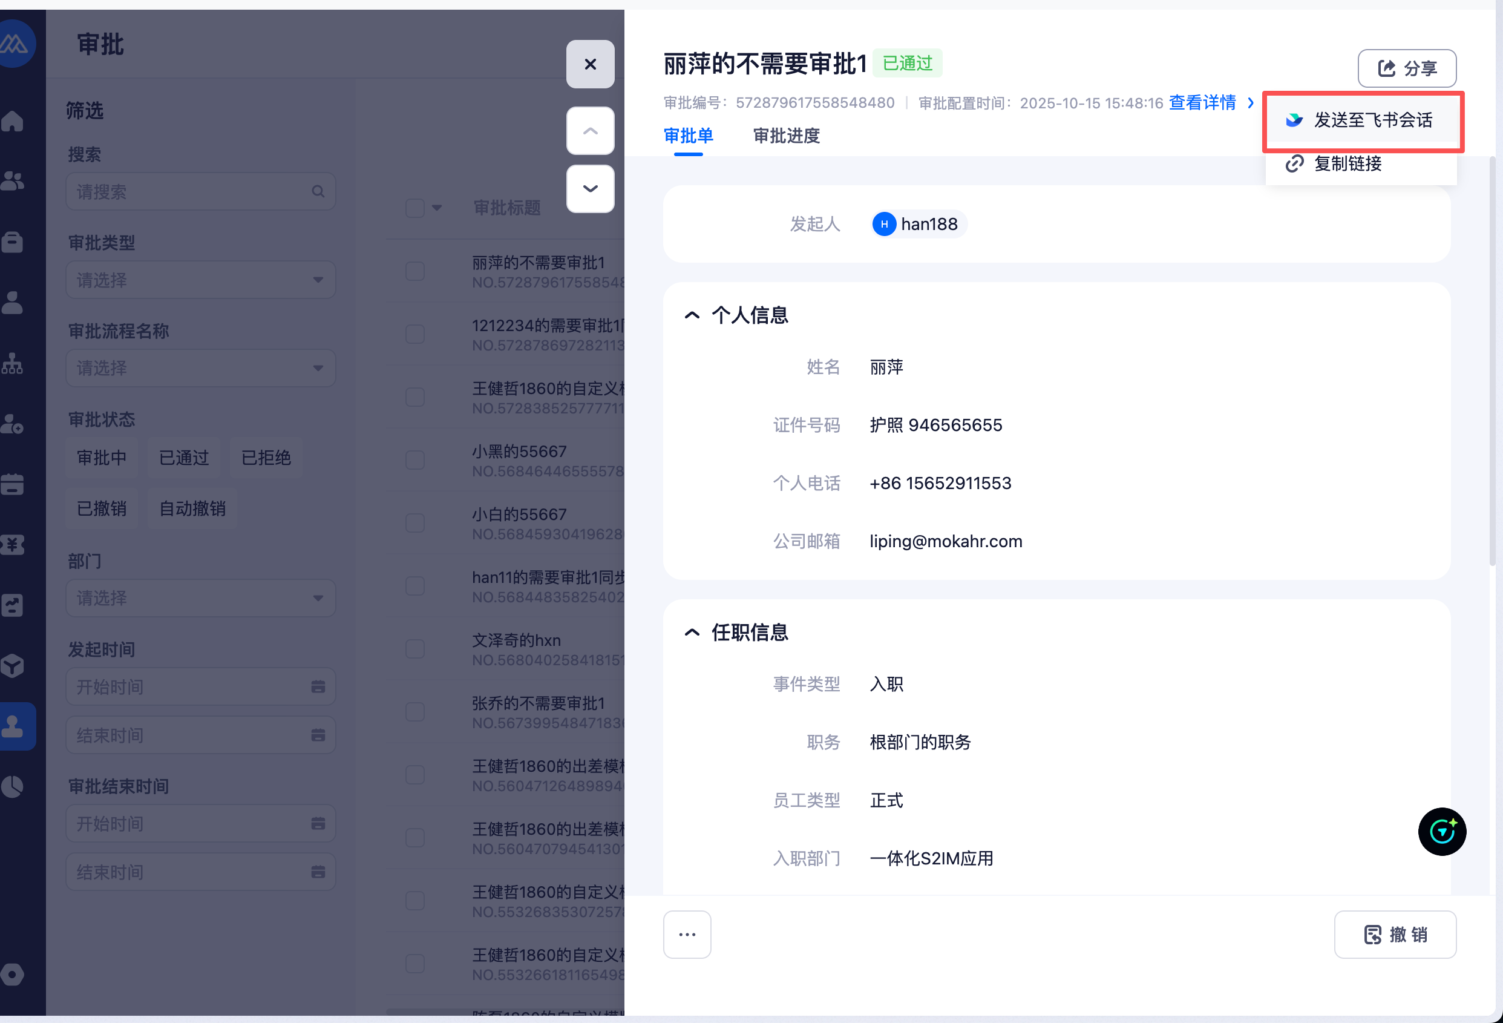The width and height of the screenshot is (1503, 1023).
Task: Click the detail panel vertical scrollbar
Action: [1492, 363]
